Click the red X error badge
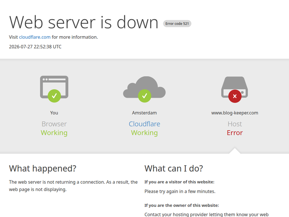 click(235, 96)
